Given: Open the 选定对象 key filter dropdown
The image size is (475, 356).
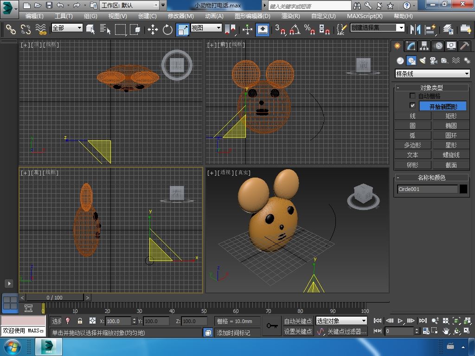Looking at the screenshot, I should pyautogui.click(x=341, y=321).
